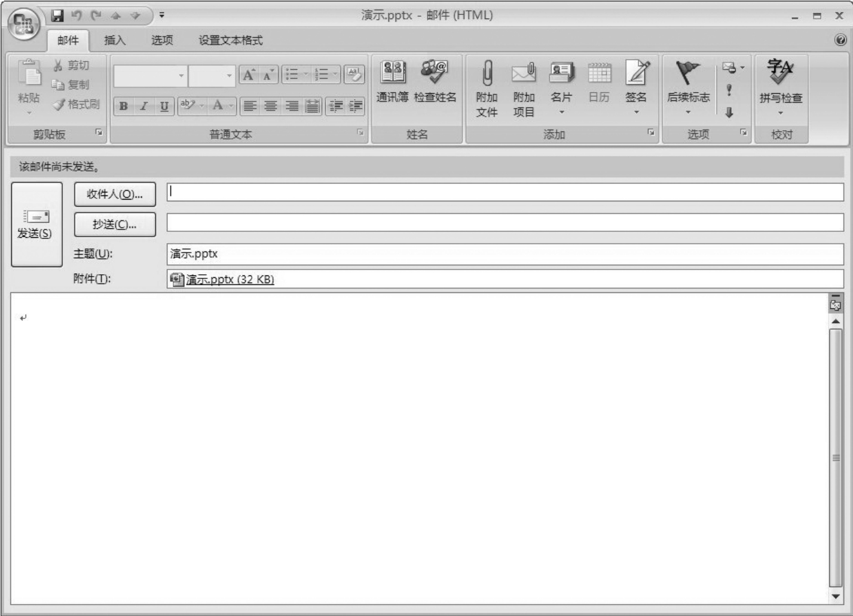The image size is (853, 616).
Task: Open the 设置文本格式 ribbon tab
Action: (x=231, y=41)
